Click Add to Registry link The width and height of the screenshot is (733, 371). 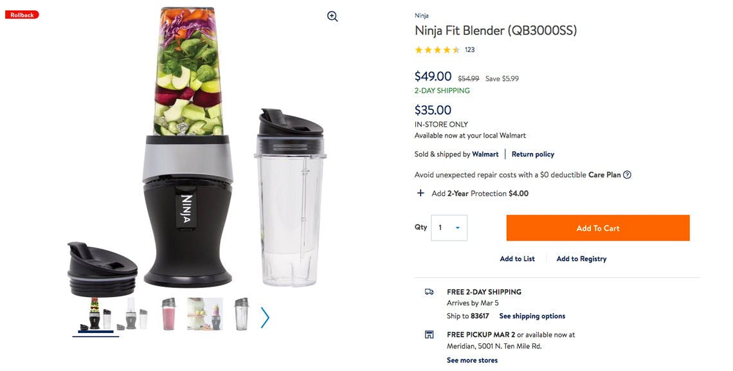tap(581, 259)
